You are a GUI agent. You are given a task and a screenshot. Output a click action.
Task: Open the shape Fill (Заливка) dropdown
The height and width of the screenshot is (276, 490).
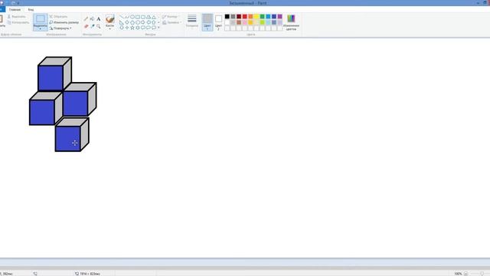tap(171, 22)
